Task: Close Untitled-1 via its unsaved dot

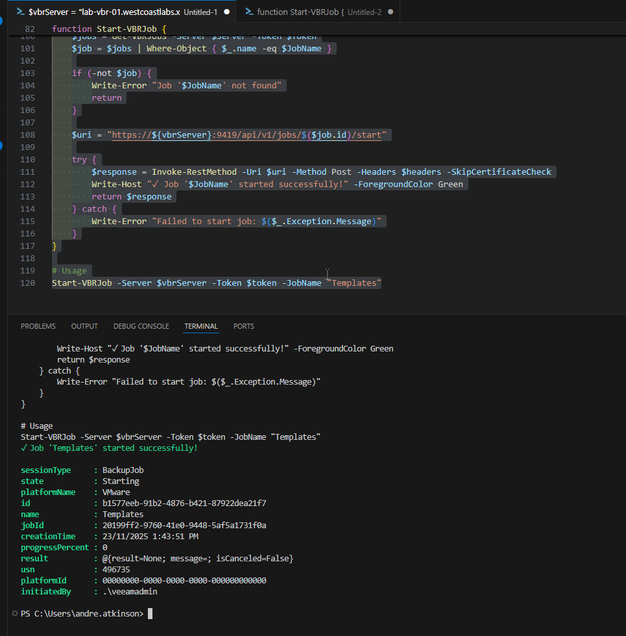Action: pyautogui.click(x=226, y=12)
